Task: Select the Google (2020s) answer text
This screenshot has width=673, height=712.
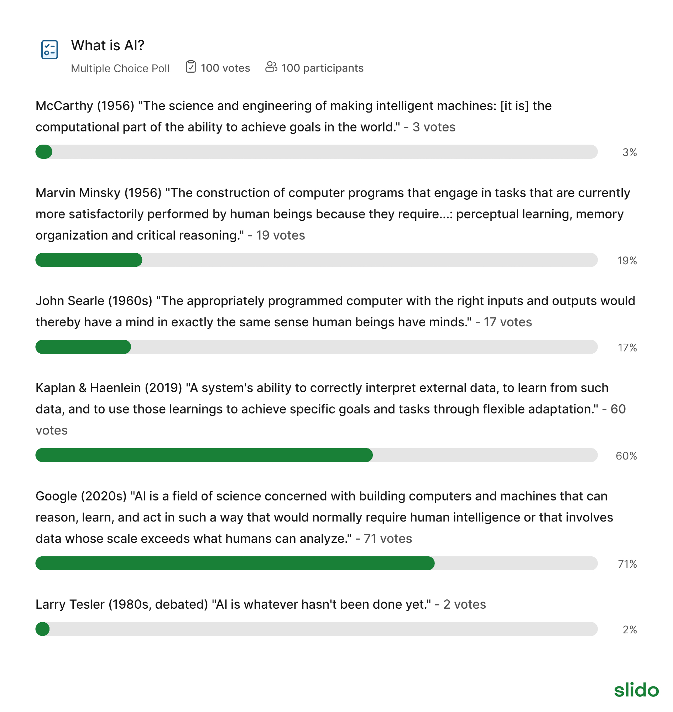Action: click(x=324, y=518)
